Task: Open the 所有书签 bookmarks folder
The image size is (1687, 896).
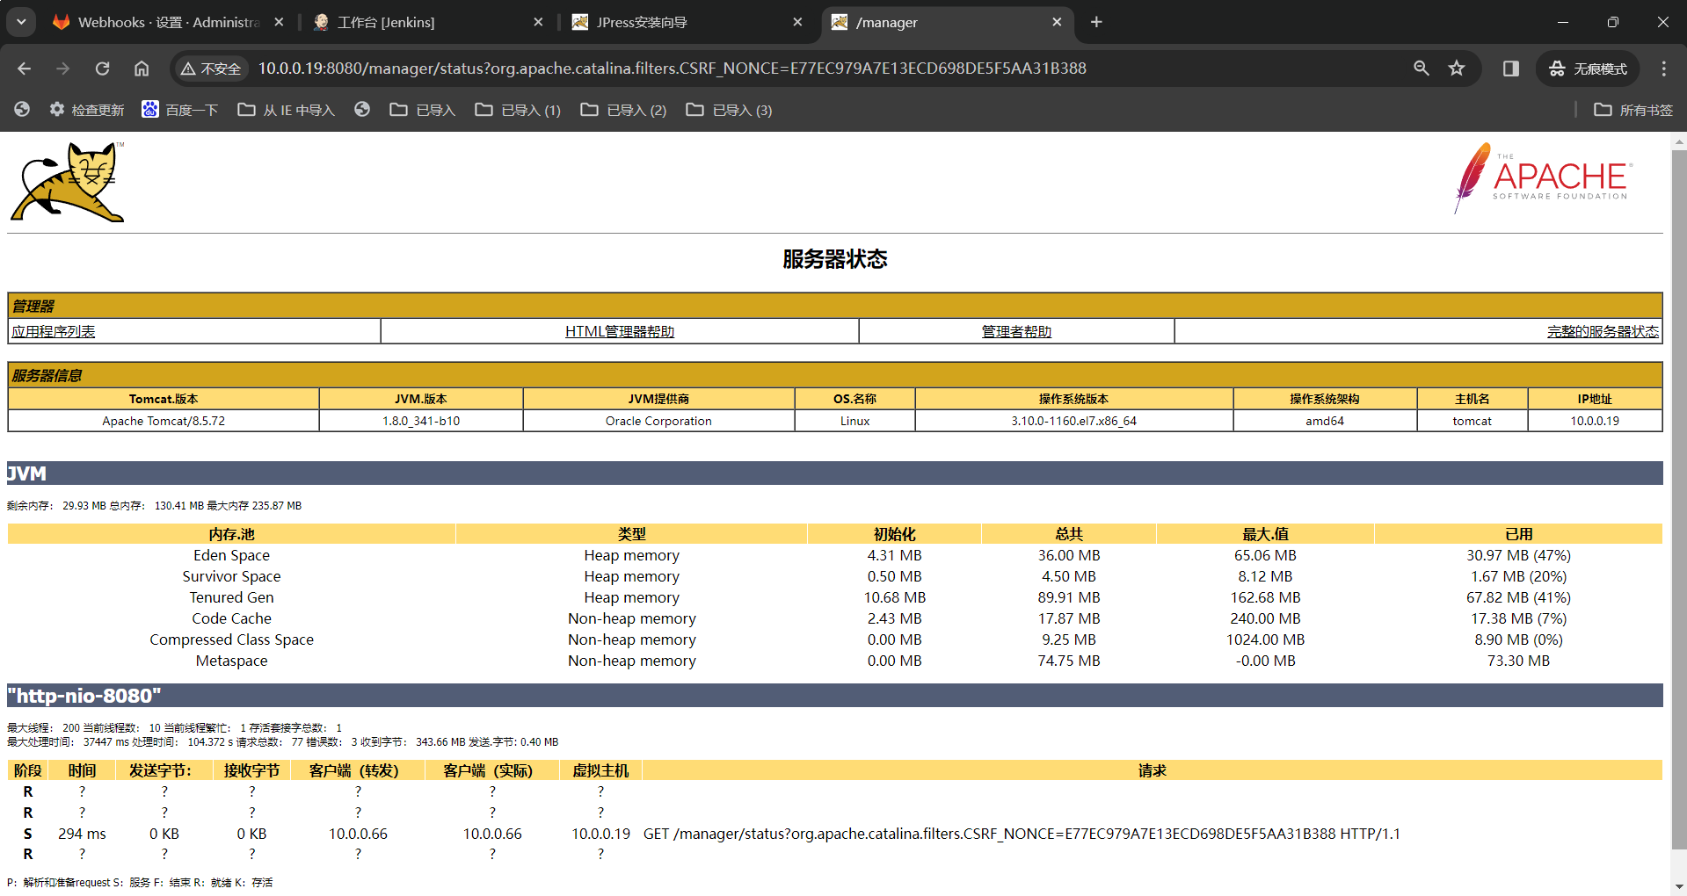Action: pyautogui.click(x=1633, y=110)
